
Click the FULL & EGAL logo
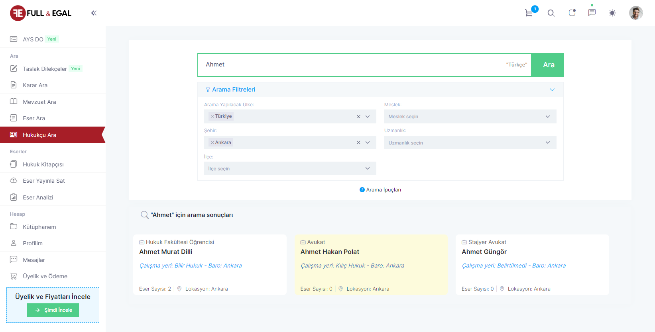coord(41,13)
